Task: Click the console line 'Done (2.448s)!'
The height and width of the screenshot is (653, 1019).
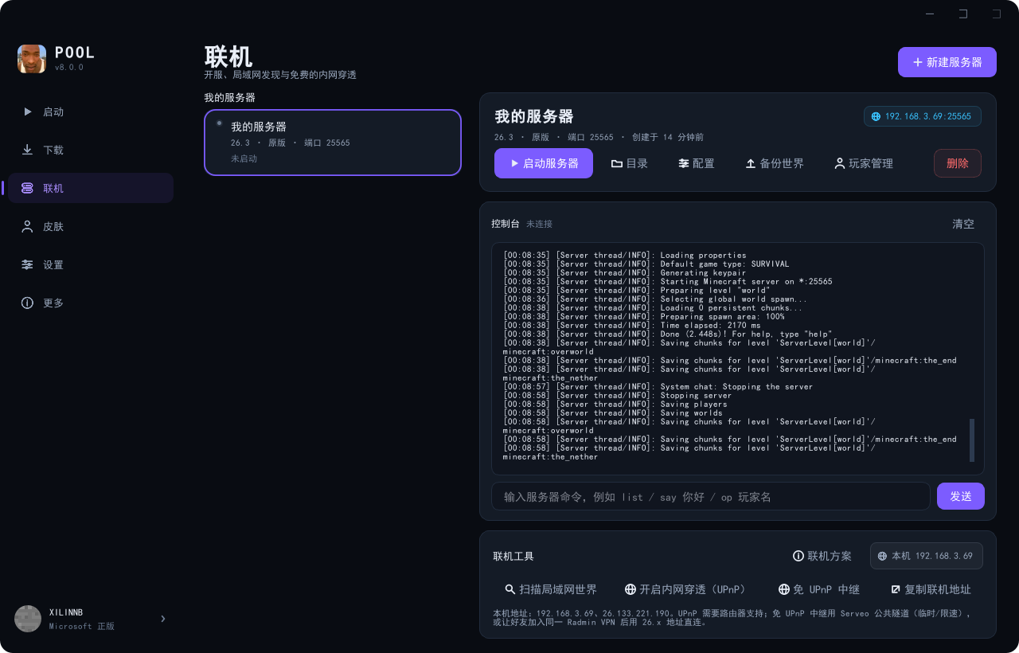Action: click(x=667, y=334)
